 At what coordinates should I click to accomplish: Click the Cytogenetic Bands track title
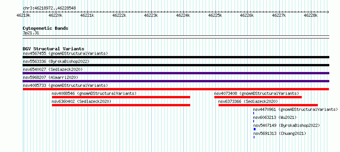(x=45, y=28)
